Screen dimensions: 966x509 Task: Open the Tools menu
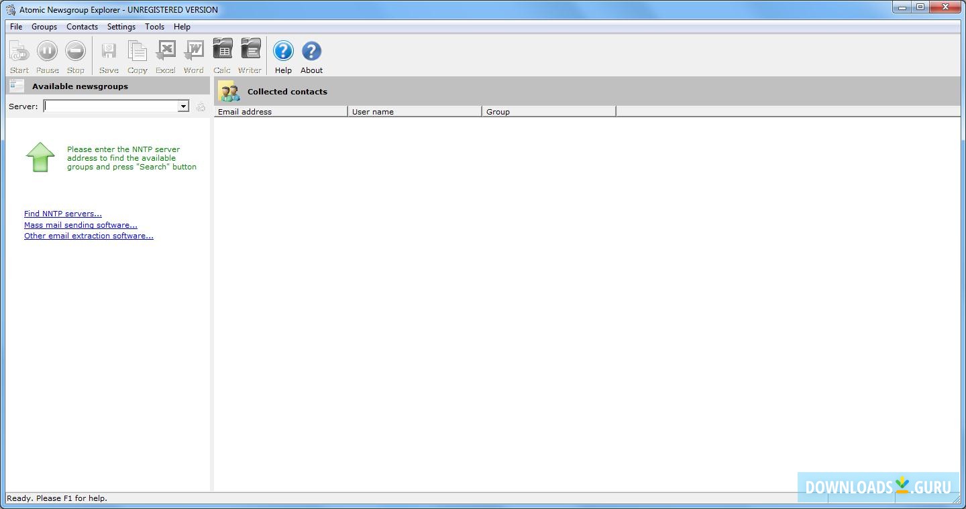point(154,27)
